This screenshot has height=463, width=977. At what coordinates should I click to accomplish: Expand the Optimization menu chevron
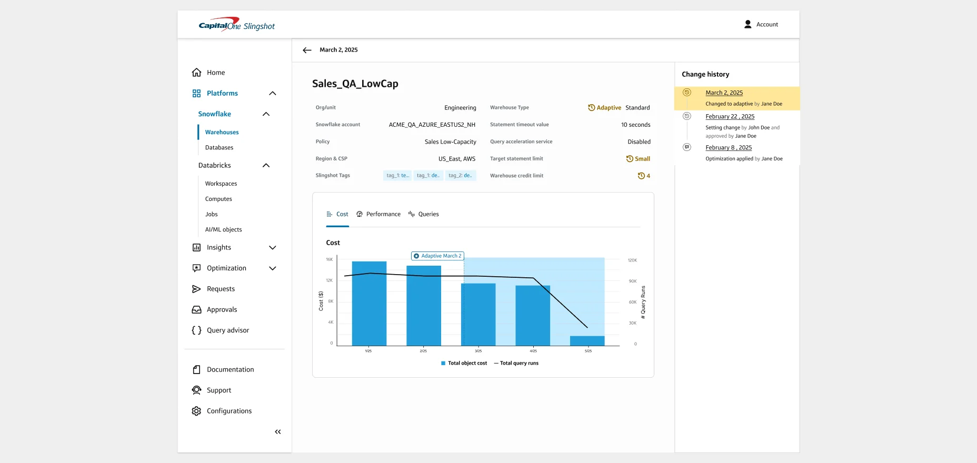click(x=273, y=268)
